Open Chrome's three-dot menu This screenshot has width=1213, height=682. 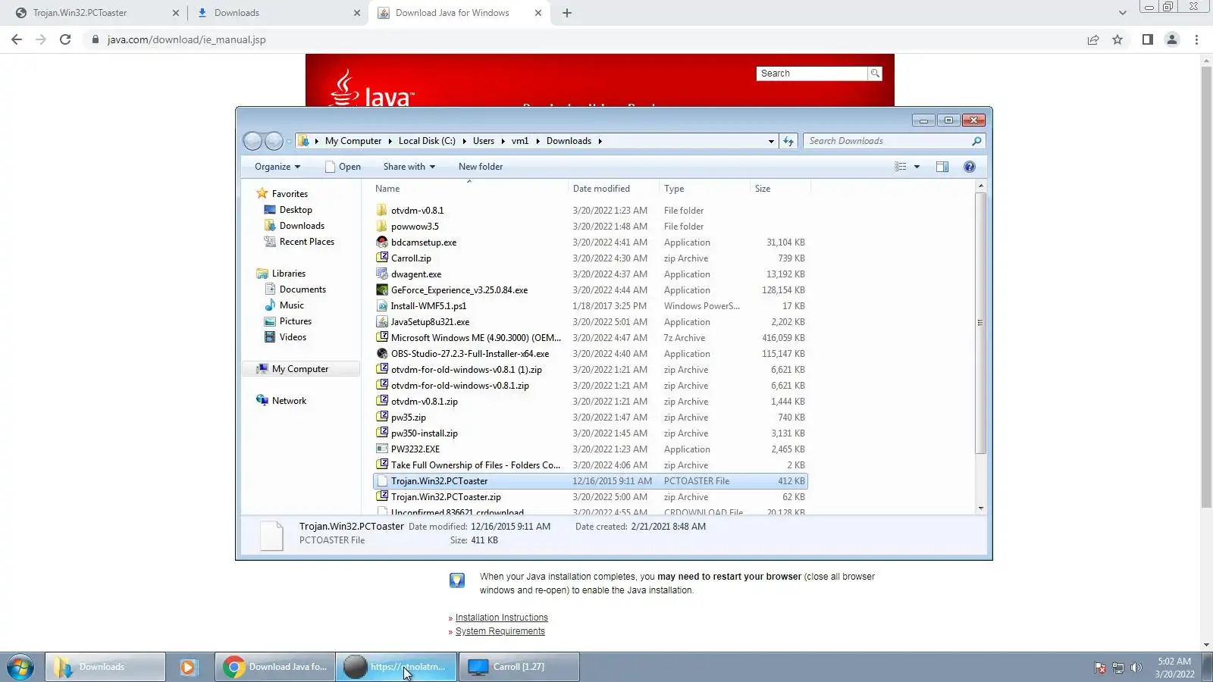1197,39
